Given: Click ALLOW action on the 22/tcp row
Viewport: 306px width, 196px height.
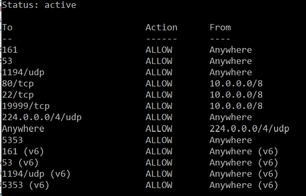Looking at the screenshot, I should point(159,95).
